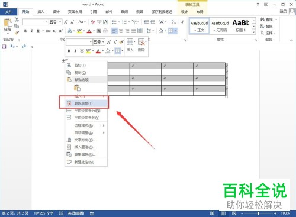Choose 删除表格(T) from context menu
The height and width of the screenshot is (217, 296).
[86, 103]
